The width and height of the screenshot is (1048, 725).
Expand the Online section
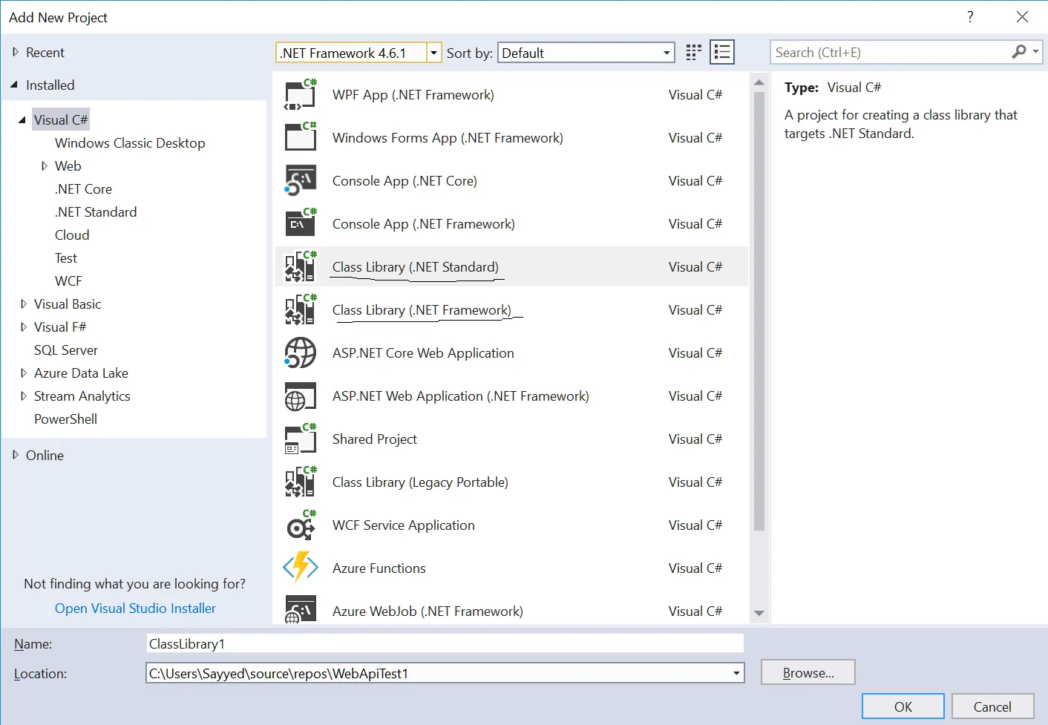(x=15, y=455)
